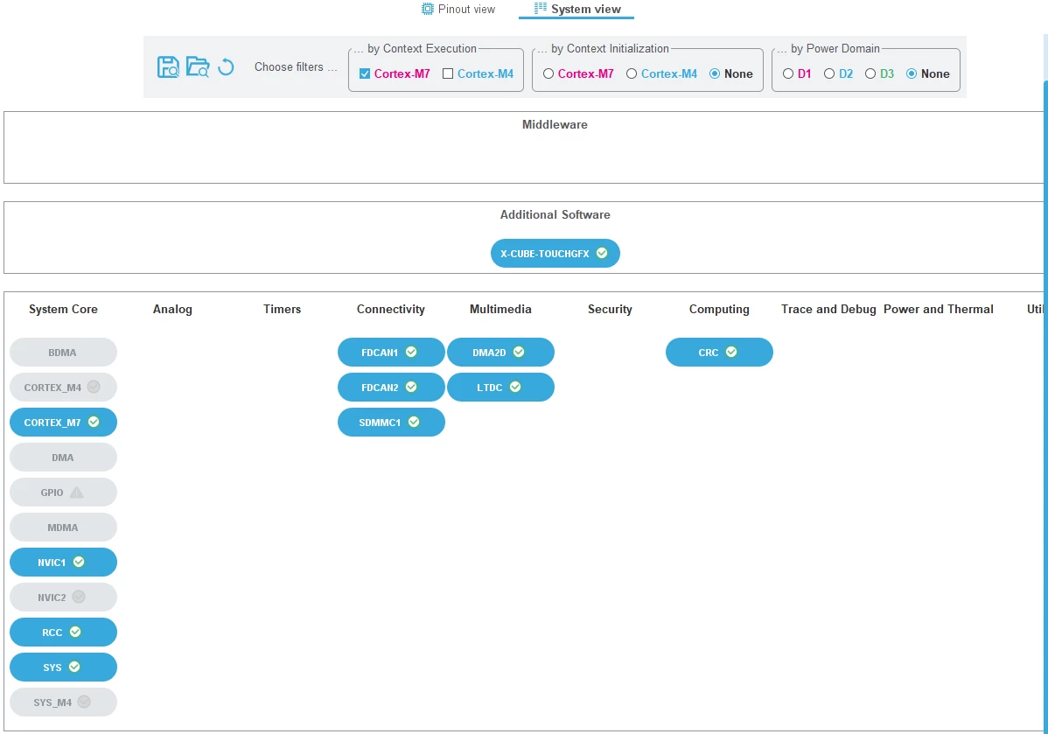Screen dimensions: 1048x734
Task: Click the grey check on SYS_M4
Action: 84,702
